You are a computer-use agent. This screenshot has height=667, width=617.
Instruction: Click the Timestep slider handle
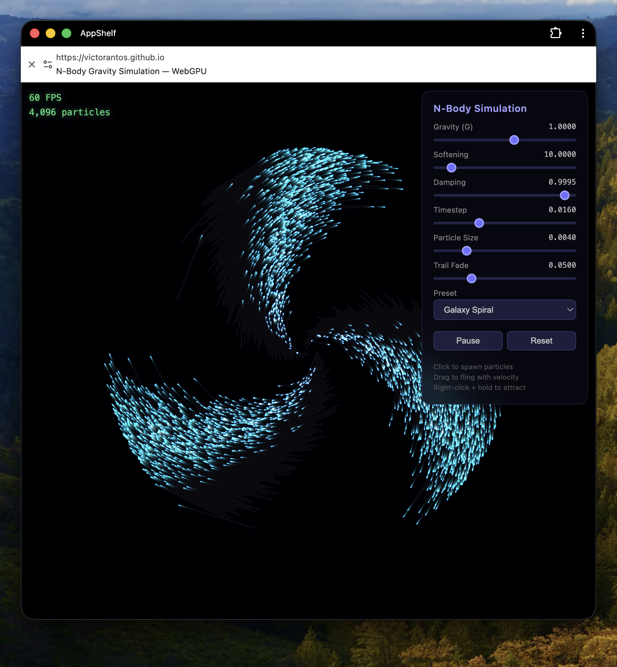479,223
